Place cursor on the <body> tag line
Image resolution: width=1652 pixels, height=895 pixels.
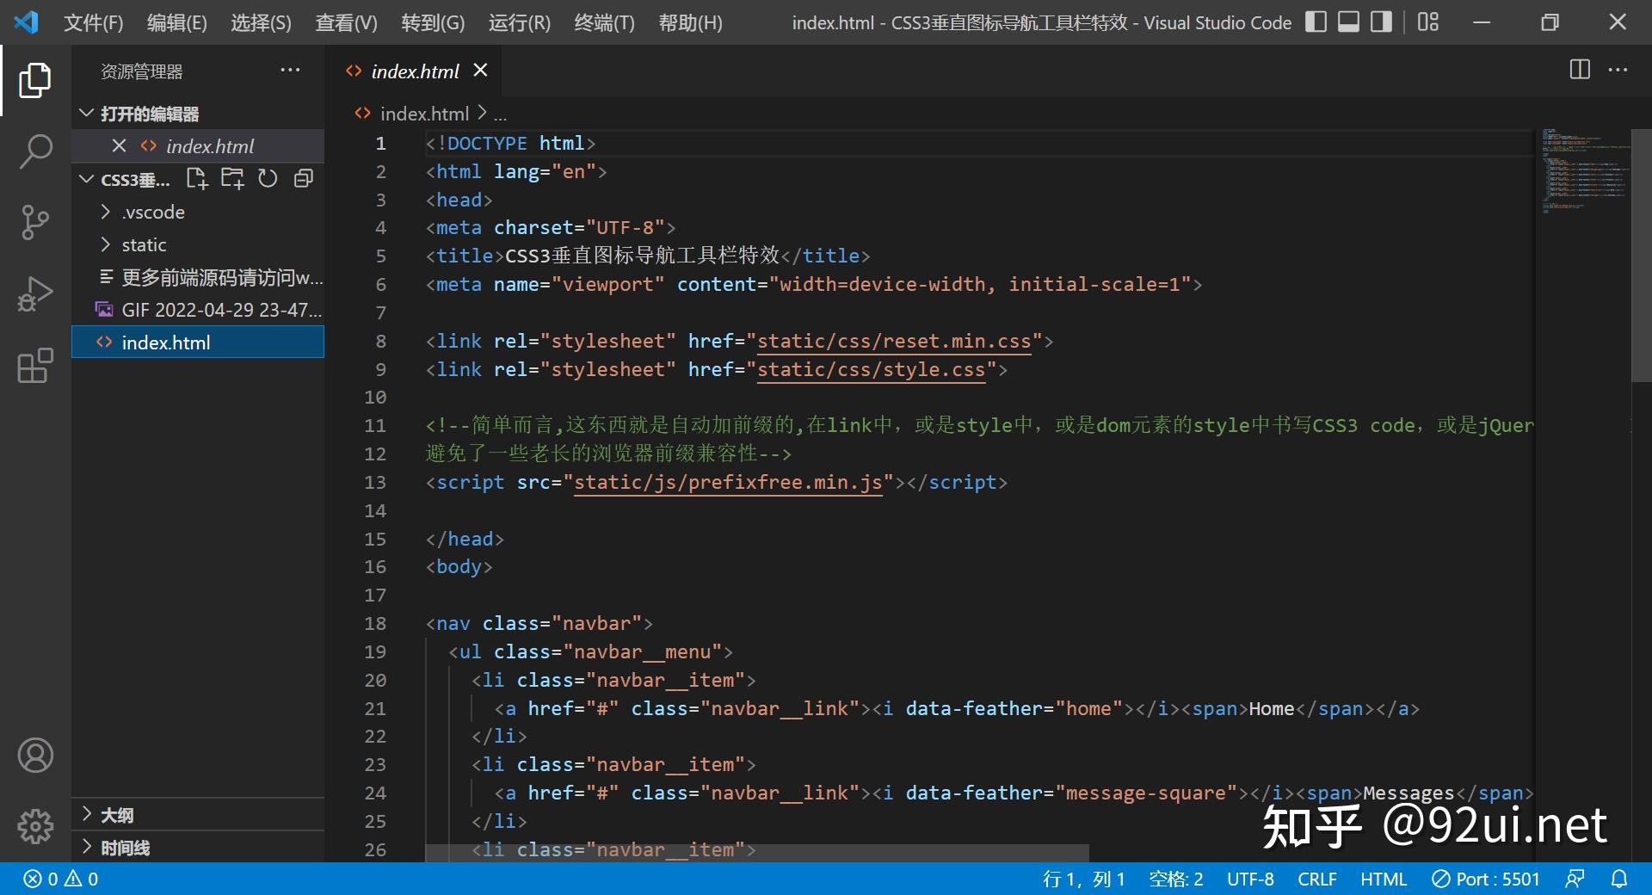pos(459,567)
